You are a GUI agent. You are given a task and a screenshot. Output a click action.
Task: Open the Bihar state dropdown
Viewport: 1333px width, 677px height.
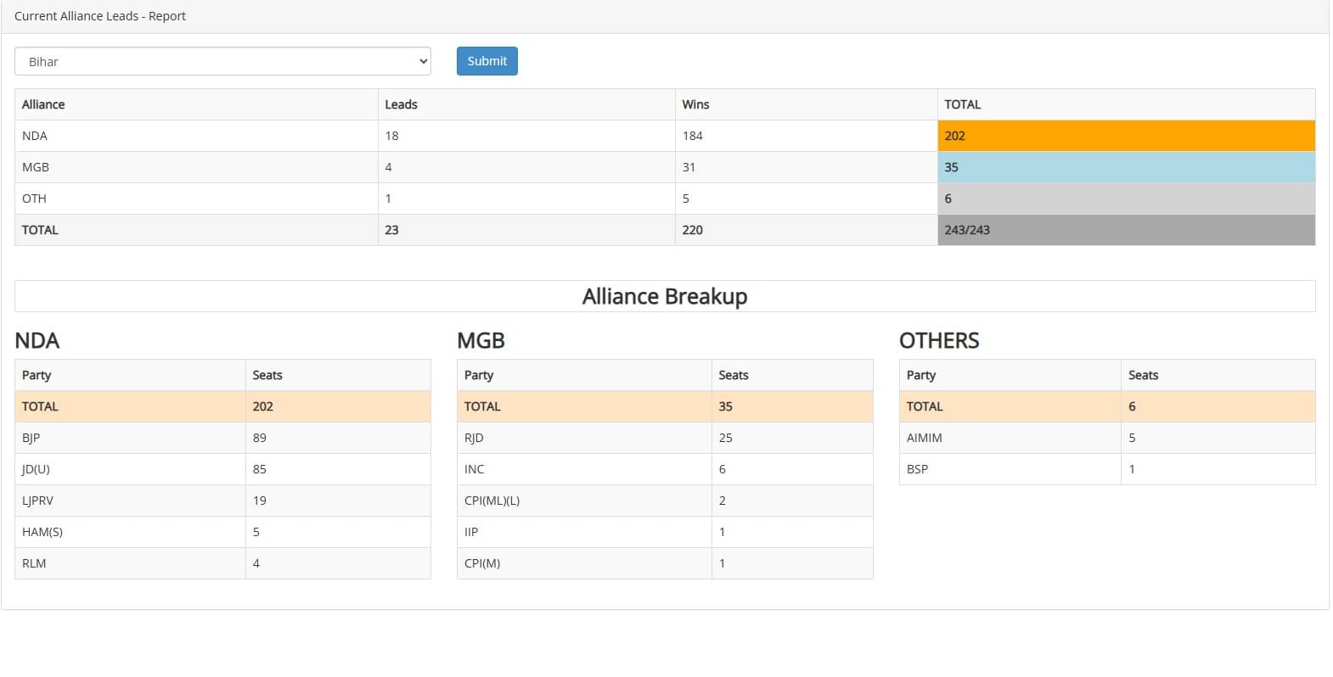click(222, 61)
